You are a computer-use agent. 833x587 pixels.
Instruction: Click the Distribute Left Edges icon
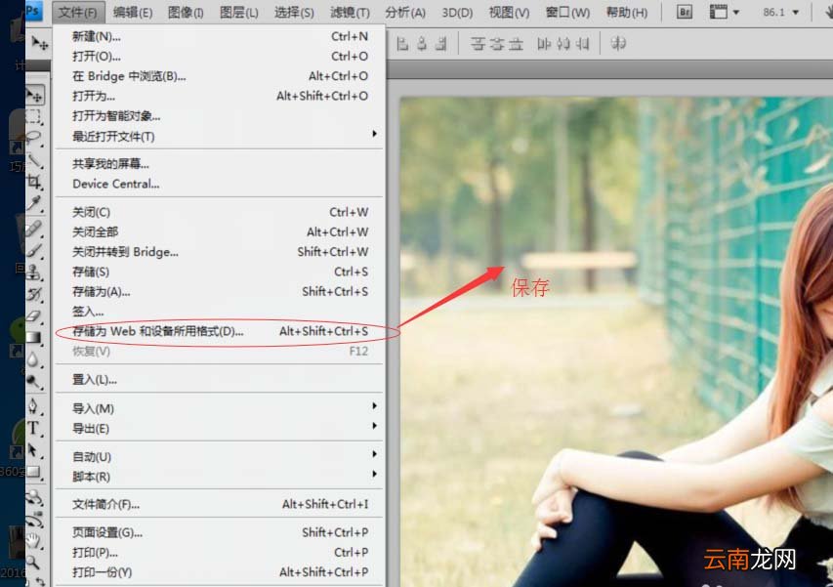pyautogui.click(x=544, y=44)
